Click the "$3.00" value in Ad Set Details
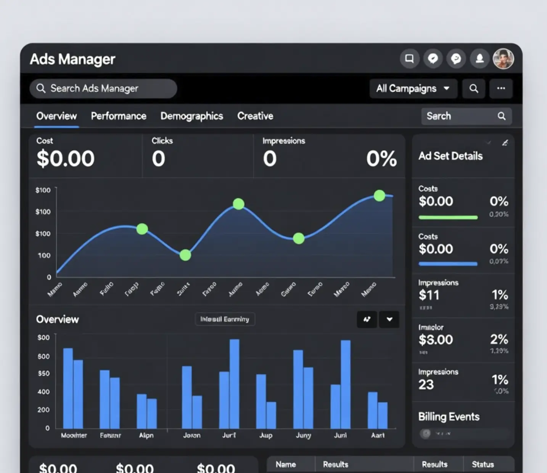The height and width of the screenshot is (473, 547). (436, 339)
